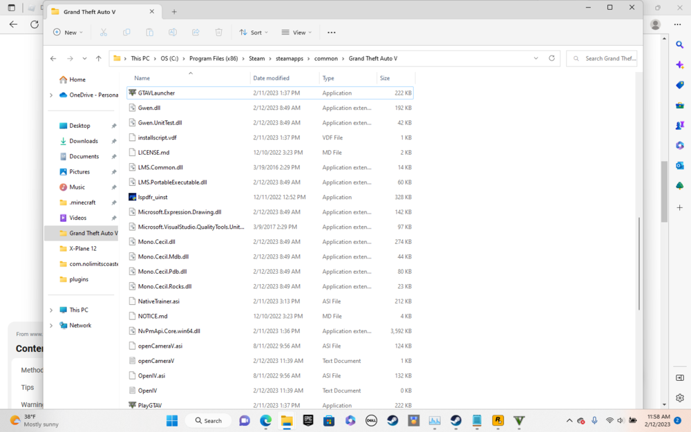This screenshot has height=432, width=691.
Task: Cut the selected file using toolbar scissors icon
Action: (x=104, y=32)
